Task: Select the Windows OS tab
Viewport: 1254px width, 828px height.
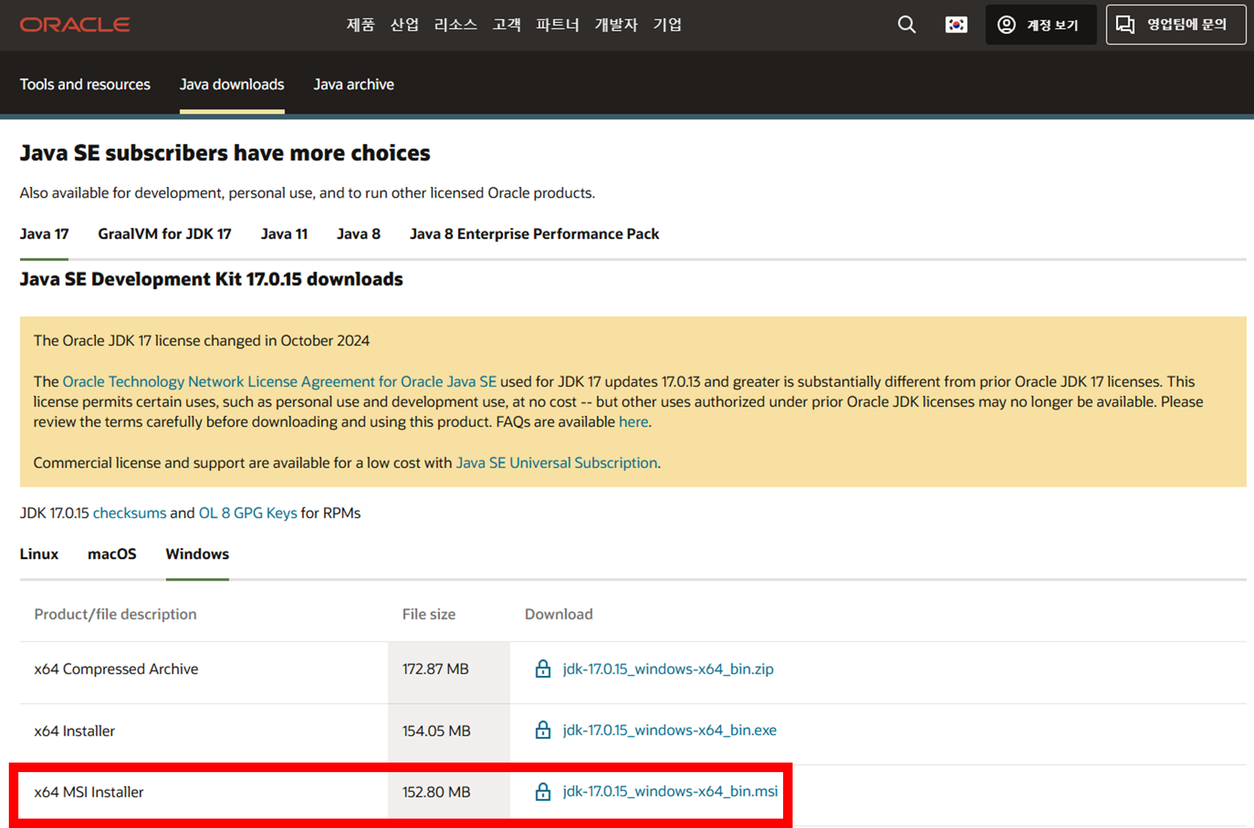Action: tap(197, 554)
